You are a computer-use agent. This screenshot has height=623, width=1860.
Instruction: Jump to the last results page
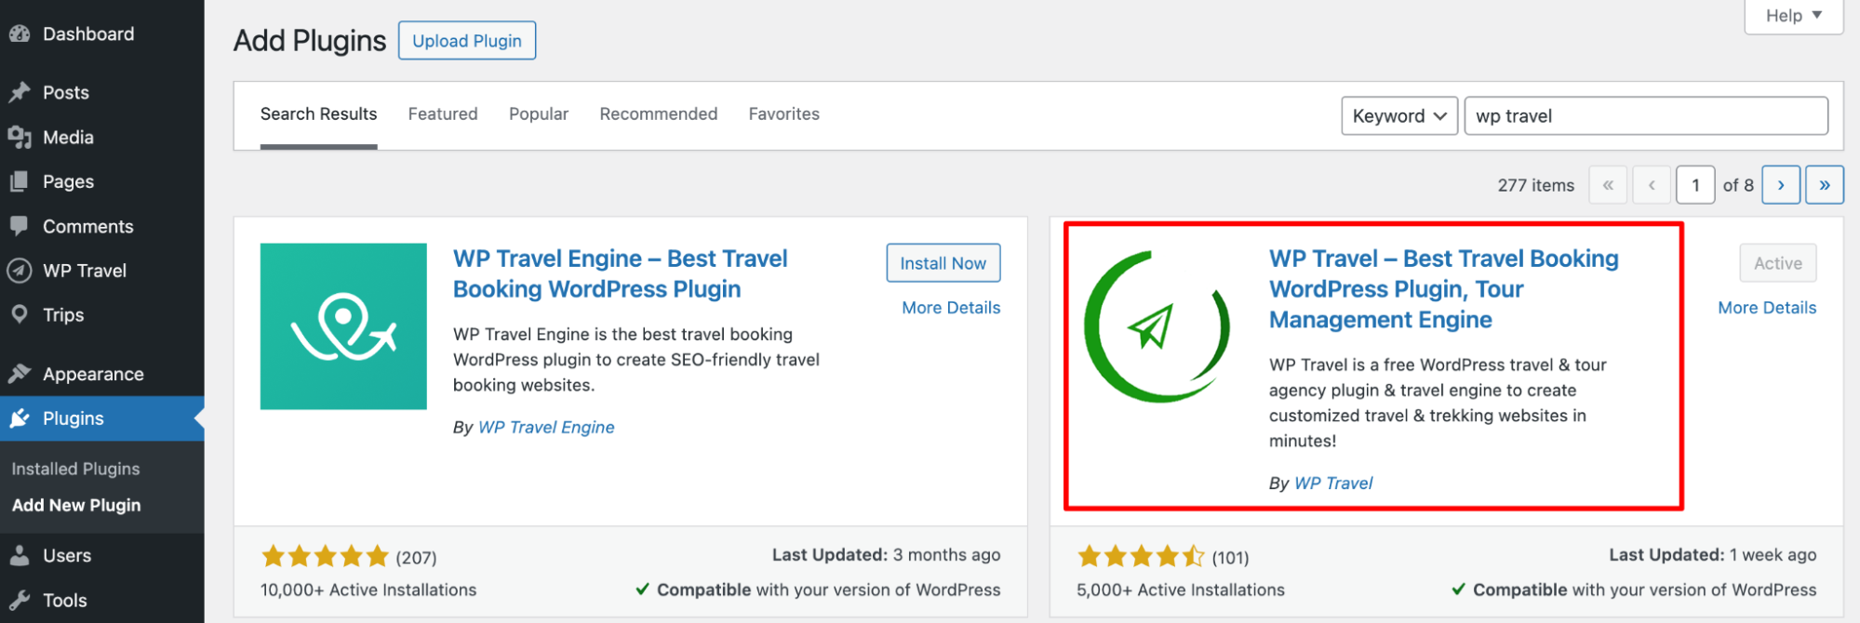click(x=1824, y=184)
